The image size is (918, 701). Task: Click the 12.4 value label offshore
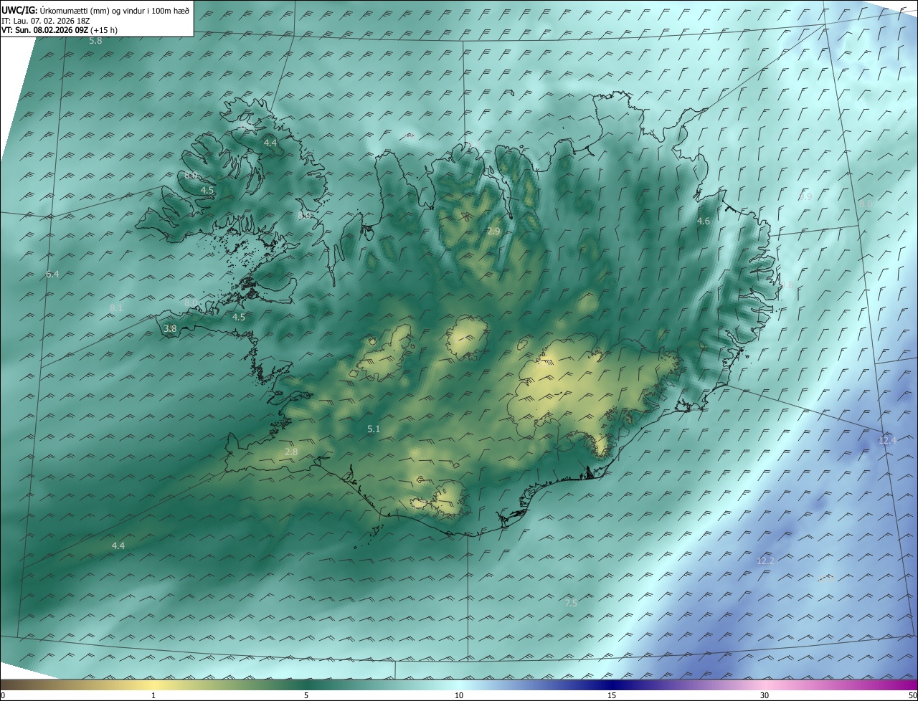click(886, 440)
